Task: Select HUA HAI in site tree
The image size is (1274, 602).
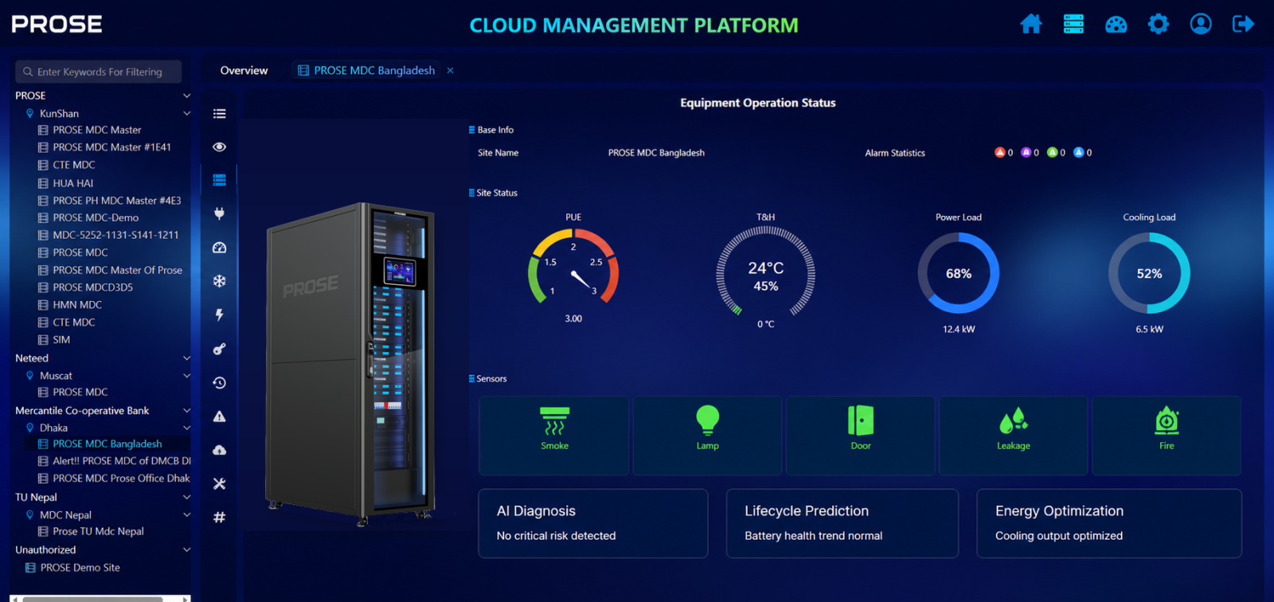Action: (73, 183)
